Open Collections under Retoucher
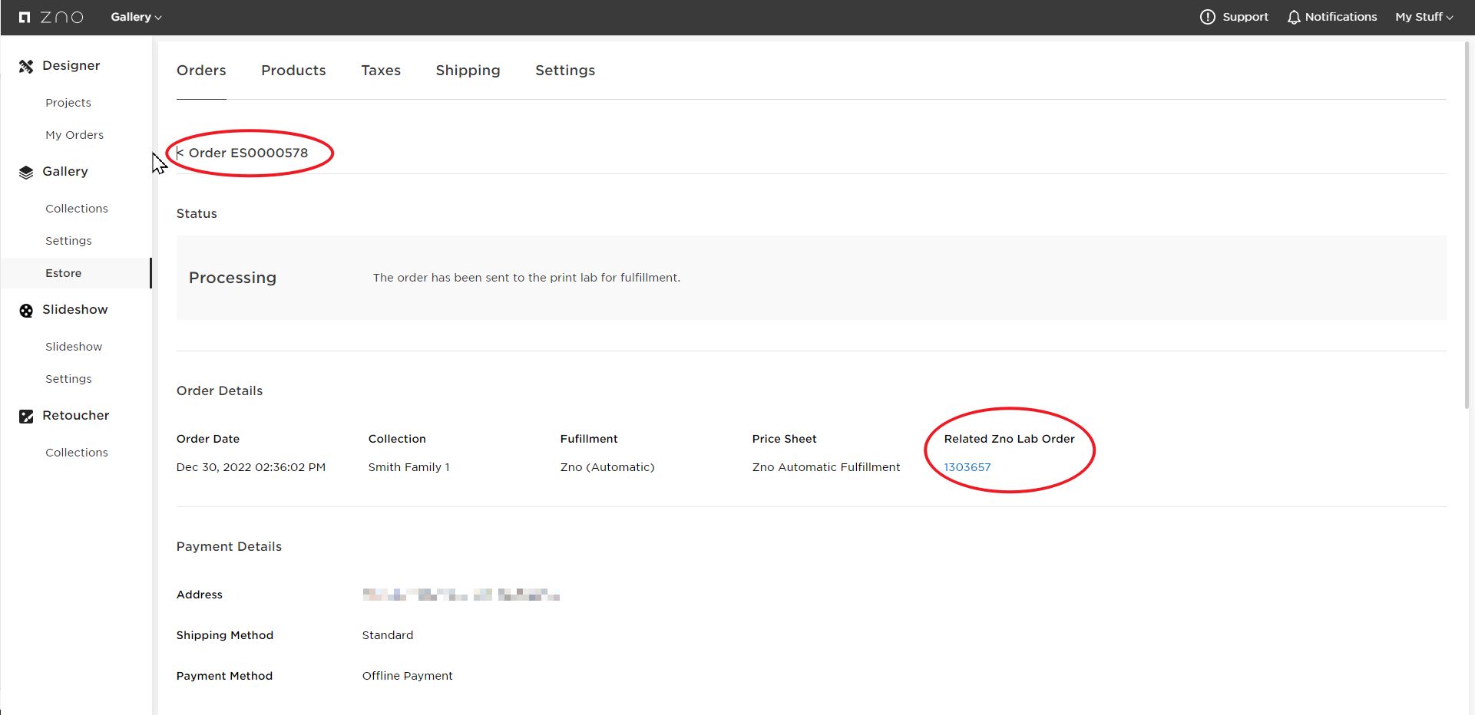This screenshot has height=715, width=1475. [x=77, y=453]
